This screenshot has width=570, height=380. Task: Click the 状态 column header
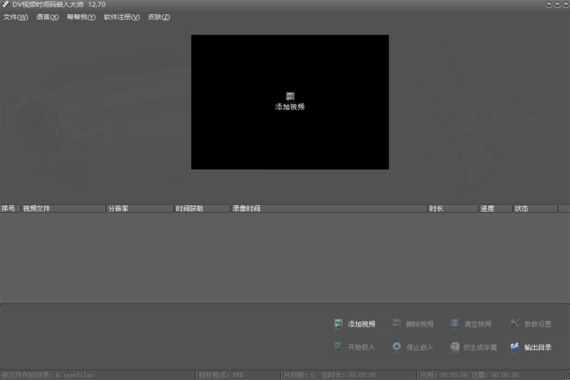click(x=535, y=209)
